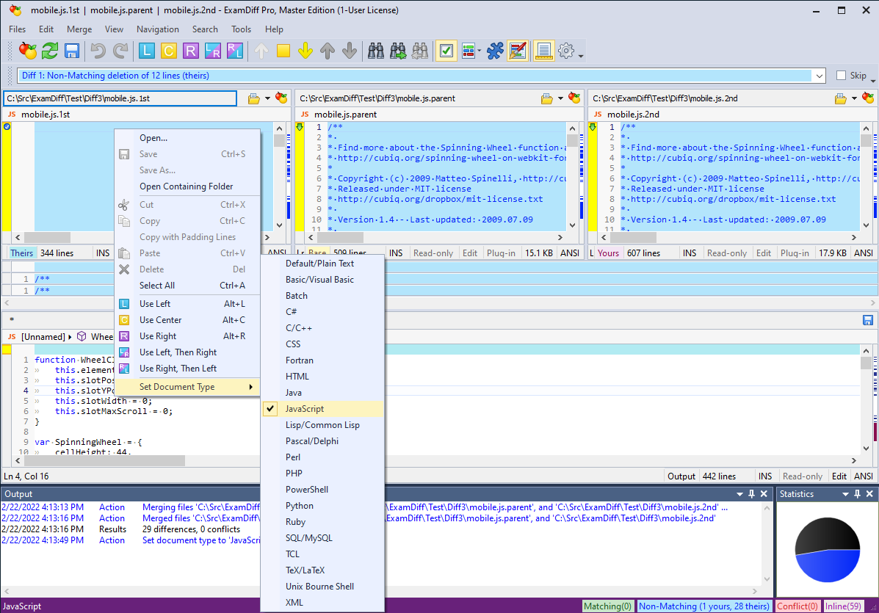This screenshot has height=613, width=879.
Task: Click the Undo arrow in the toolbar
Action: point(98,51)
